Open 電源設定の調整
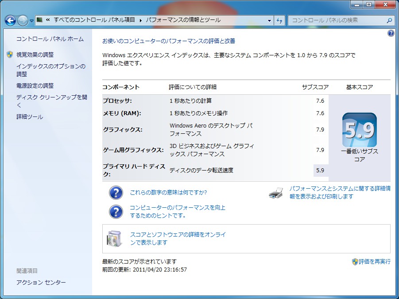The image size is (399, 299). [x=35, y=86]
